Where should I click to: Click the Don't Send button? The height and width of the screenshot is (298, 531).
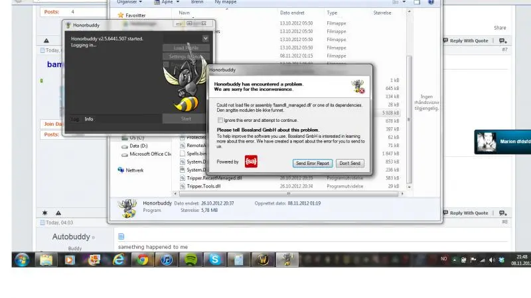click(350, 163)
